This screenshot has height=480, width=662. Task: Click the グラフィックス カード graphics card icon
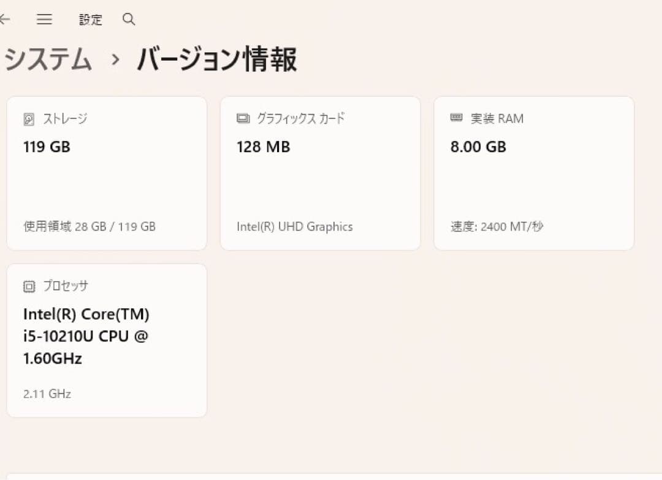(x=243, y=118)
